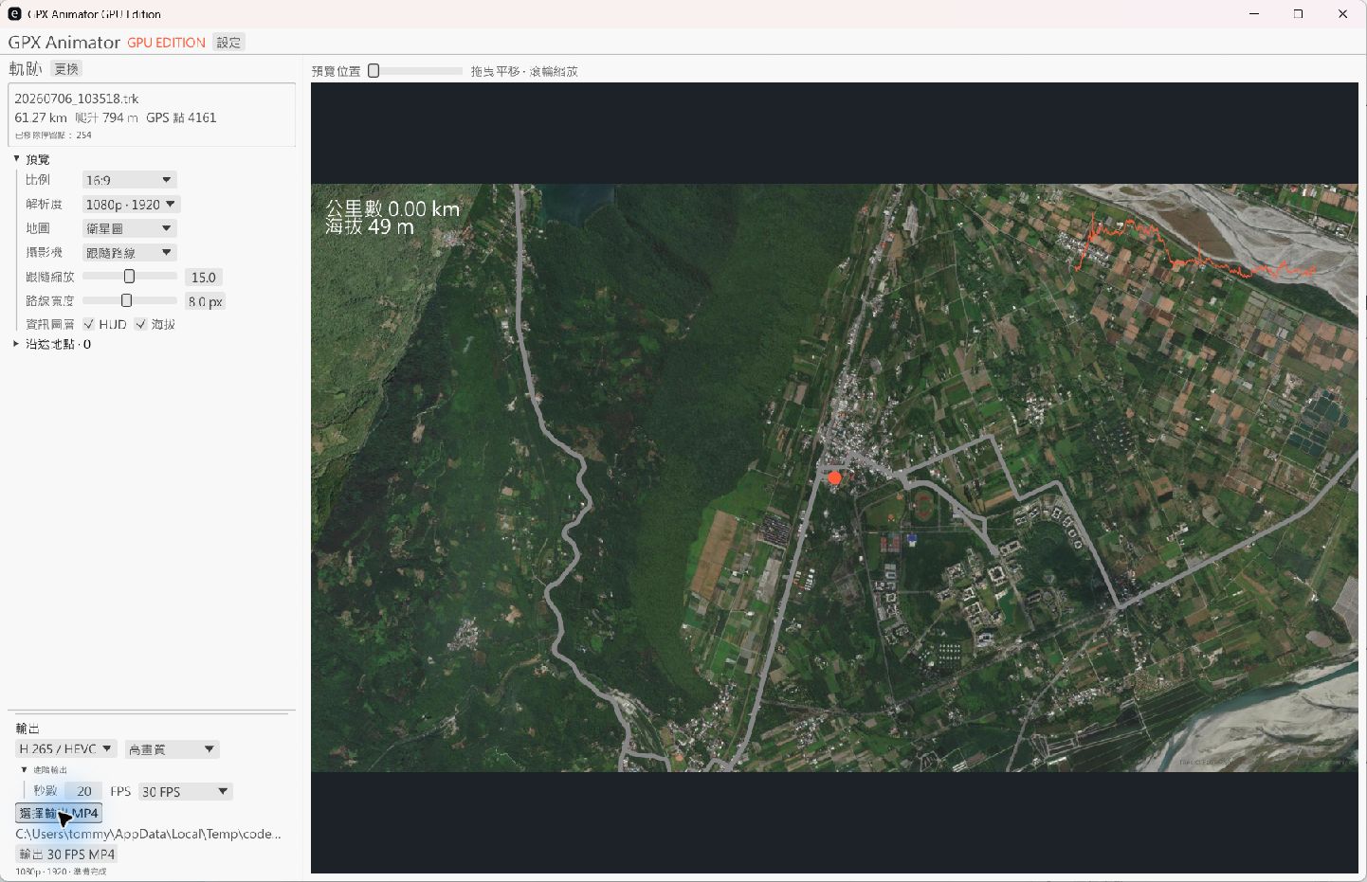
Task: Click the 預覽位置 preview position slider handle
Action: (x=374, y=71)
